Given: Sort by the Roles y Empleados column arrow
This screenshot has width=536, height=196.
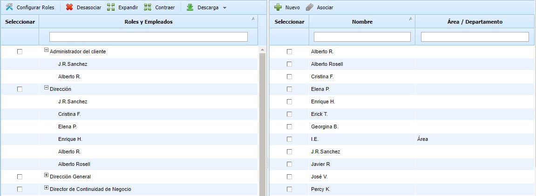Looking at the screenshot, I should (253, 19).
